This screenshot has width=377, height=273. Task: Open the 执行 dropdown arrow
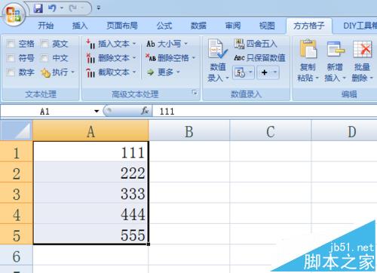point(73,72)
